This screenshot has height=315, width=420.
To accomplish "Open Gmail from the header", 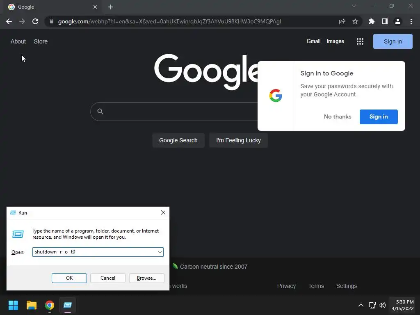I will (313, 41).
